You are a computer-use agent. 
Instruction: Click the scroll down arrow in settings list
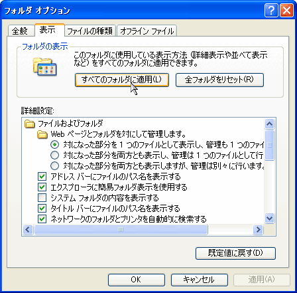(269, 219)
